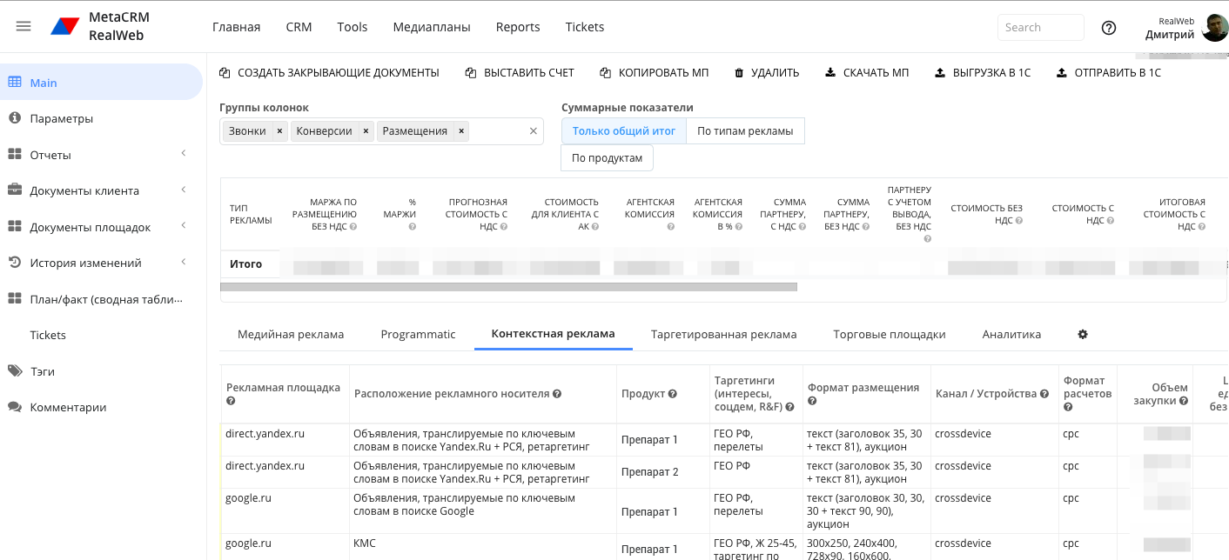
Task: Remove the Размещения column group tag
Action: (x=461, y=131)
